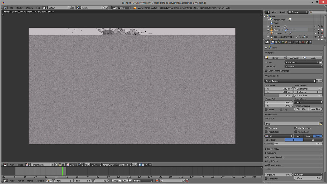Toggle renderability camera for Desktop.Eyebrow001
Viewport: 327px width, 184px height.
(x=322, y=37)
